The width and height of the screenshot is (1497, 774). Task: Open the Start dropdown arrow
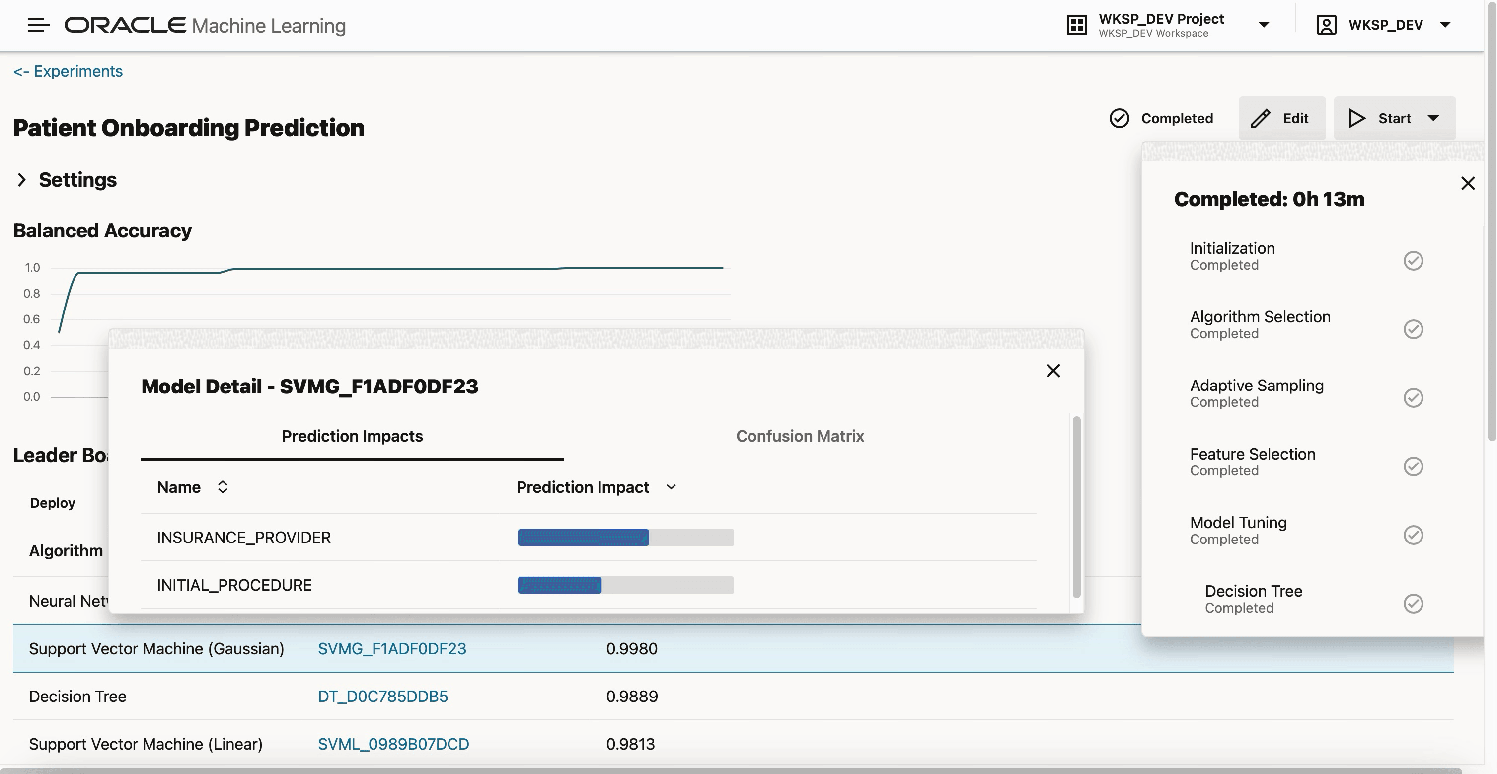point(1433,118)
